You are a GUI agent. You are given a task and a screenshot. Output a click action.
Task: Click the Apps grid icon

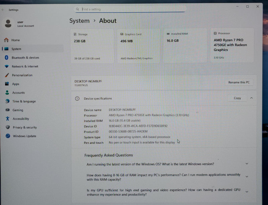(x=7, y=84)
